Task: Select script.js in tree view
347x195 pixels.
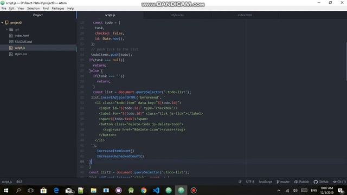Action: [x=20, y=48]
